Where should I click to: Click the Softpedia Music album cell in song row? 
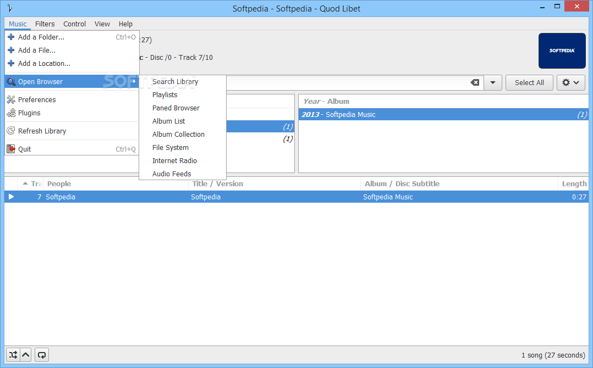[x=388, y=197]
